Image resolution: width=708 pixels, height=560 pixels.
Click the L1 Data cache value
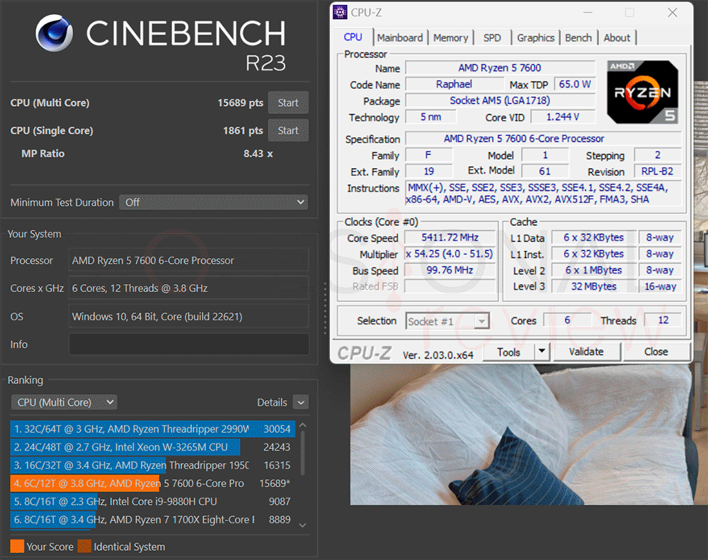pyautogui.click(x=594, y=238)
